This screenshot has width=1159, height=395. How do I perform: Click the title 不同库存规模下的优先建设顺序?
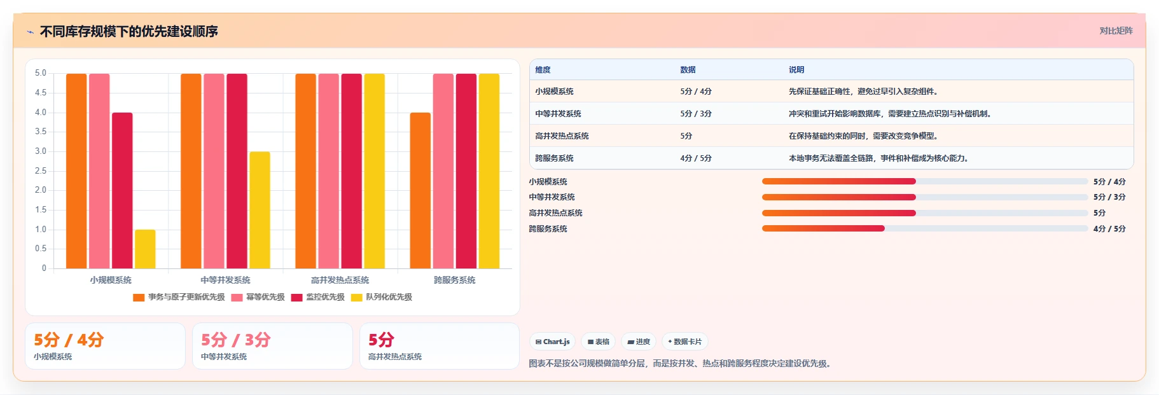pyautogui.click(x=129, y=31)
